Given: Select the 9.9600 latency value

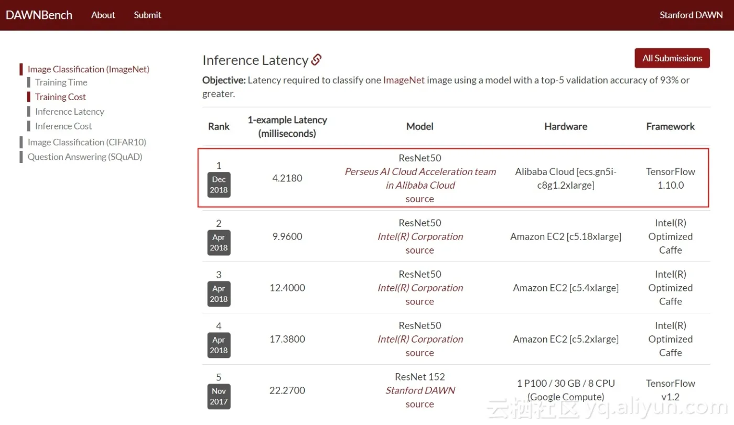Looking at the screenshot, I should (287, 236).
